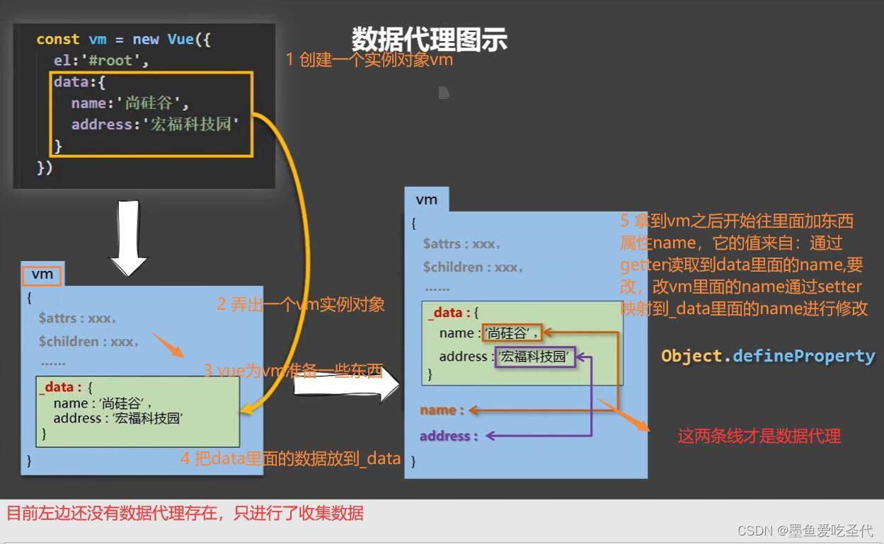Select the right vm label tab
This screenshot has height=544, width=884.
coord(426,200)
